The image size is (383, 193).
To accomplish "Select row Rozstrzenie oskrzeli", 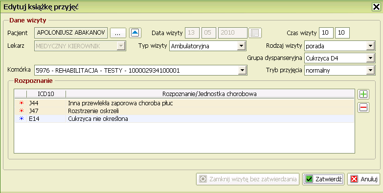I will (x=184, y=111).
